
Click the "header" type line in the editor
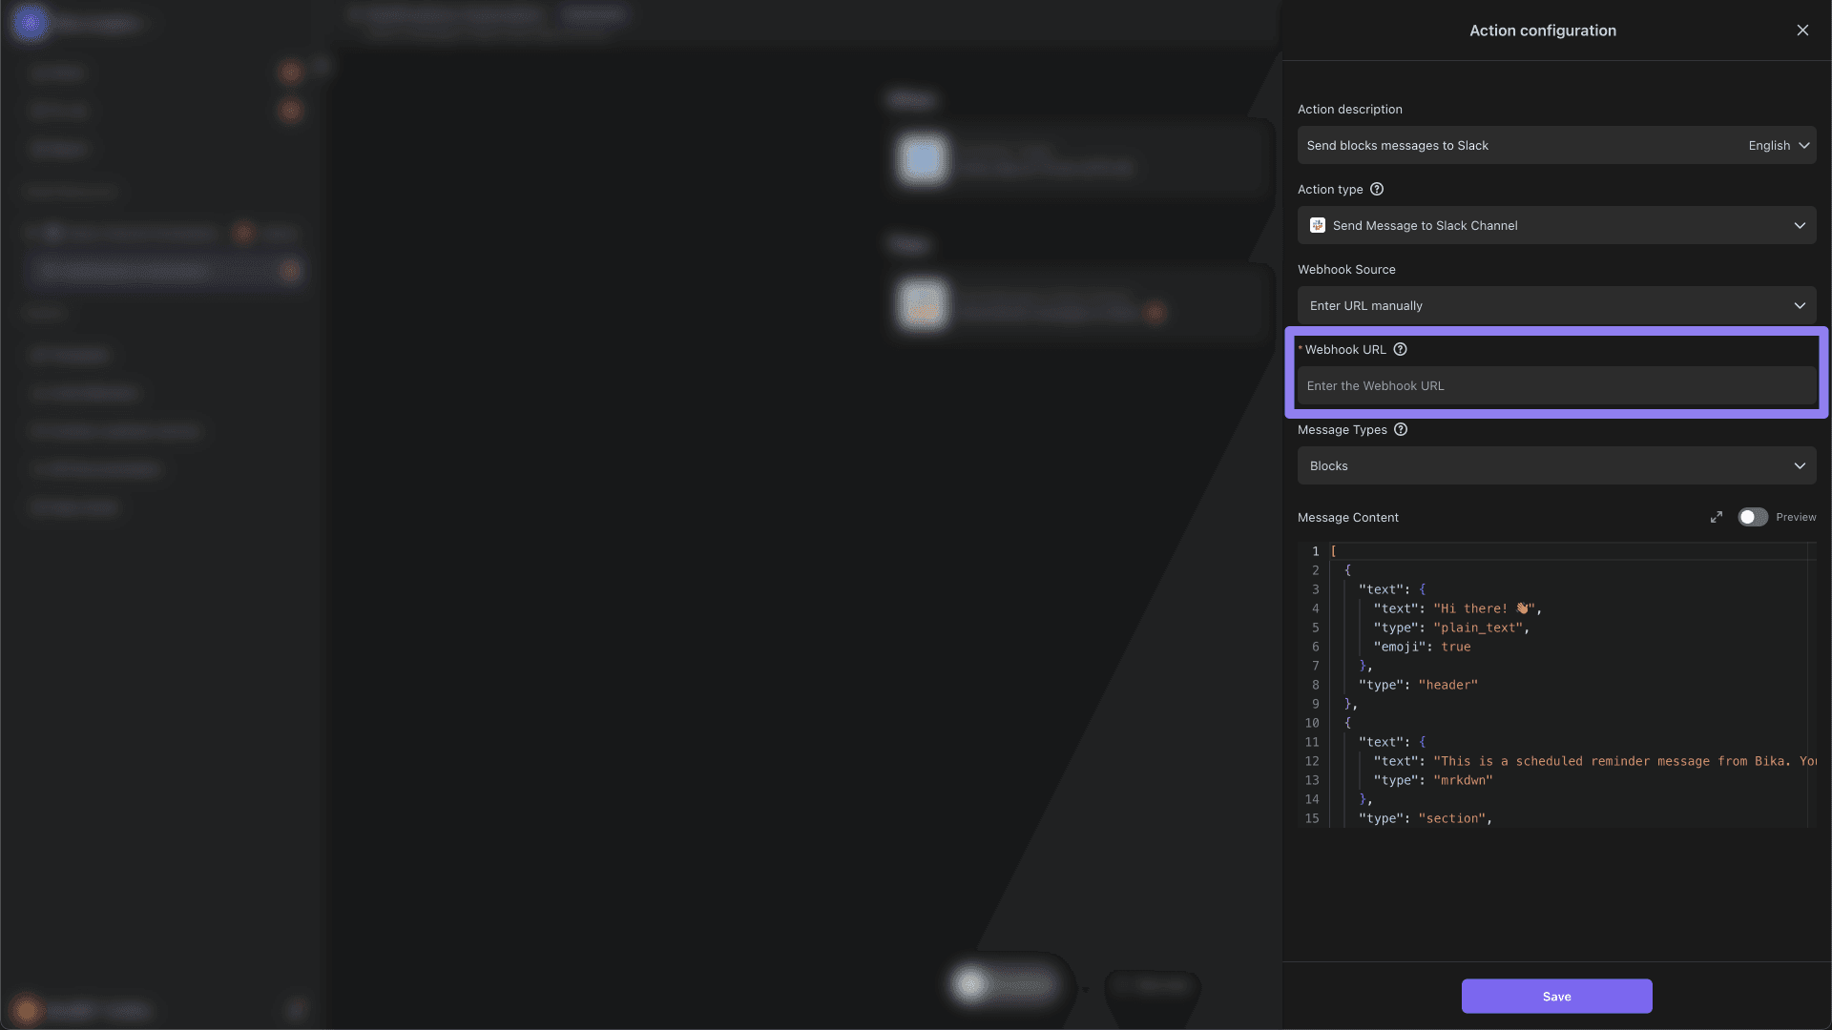(1418, 685)
